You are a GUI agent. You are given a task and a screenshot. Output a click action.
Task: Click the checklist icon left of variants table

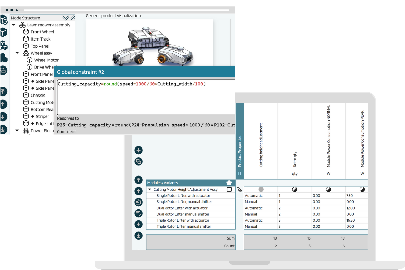click(138, 213)
